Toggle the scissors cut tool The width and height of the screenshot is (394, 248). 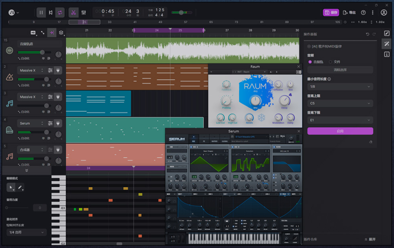click(74, 12)
